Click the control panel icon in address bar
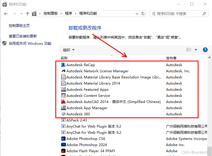This screenshot has height=156, width=212. pos(34,14)
